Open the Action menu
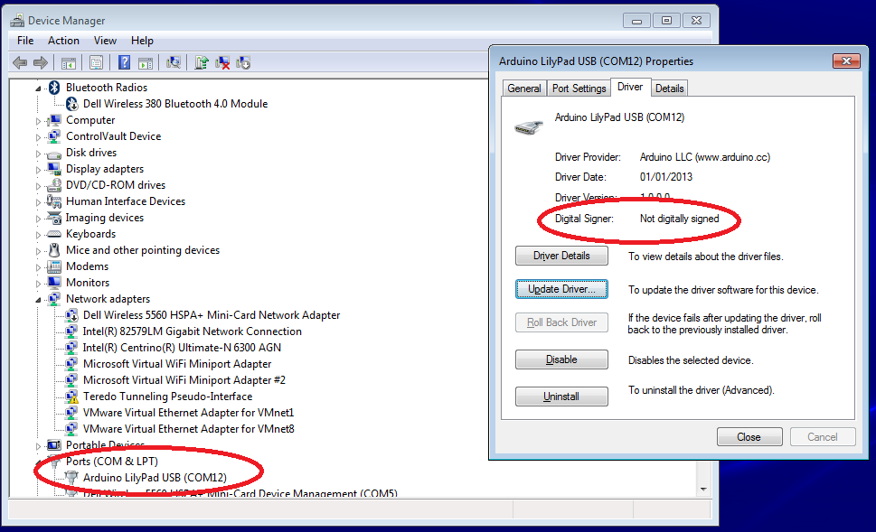Image resolution: width=876 pixels, height=532 pixels. point(63,41)
